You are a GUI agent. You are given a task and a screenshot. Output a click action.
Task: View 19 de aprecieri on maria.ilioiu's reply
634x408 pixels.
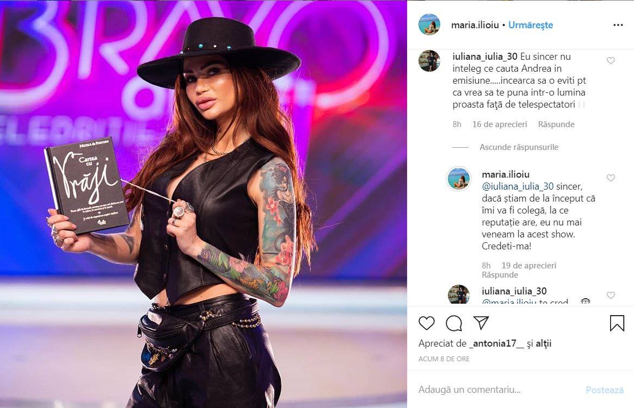pyautogui.click(x=529, y=266)
